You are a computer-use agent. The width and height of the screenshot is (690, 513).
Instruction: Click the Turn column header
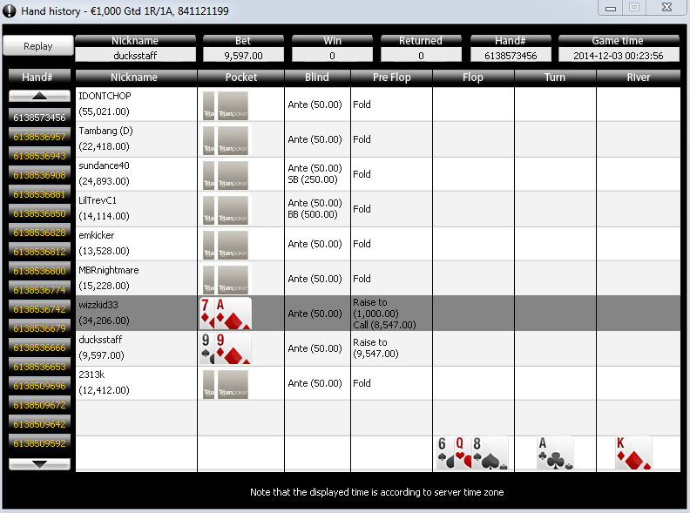555,77
